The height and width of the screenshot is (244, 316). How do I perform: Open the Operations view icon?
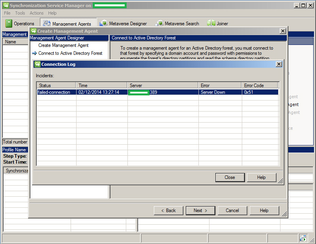tap(8, 23)
